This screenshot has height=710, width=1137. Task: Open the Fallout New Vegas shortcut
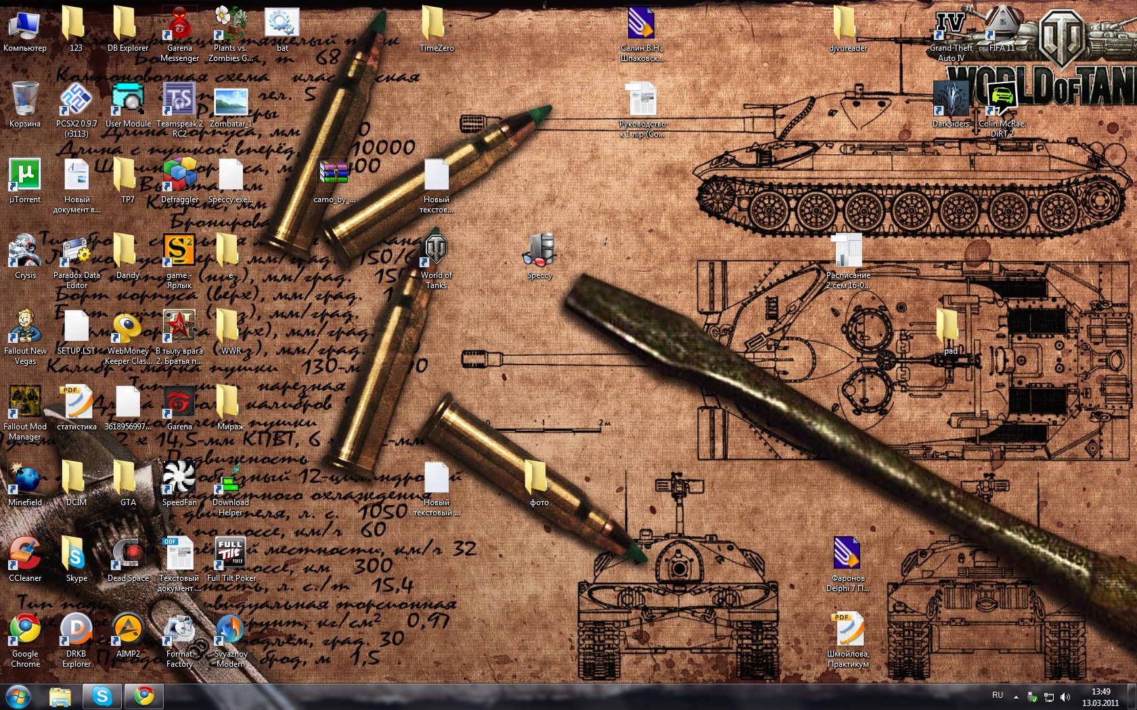(x=25, y=327)
